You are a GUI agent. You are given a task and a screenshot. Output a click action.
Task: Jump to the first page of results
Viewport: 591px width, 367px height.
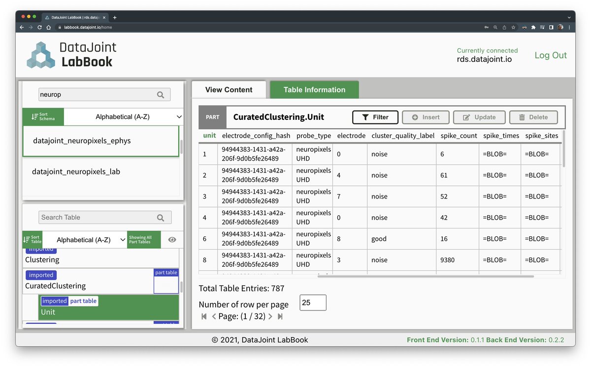[204, 316]
